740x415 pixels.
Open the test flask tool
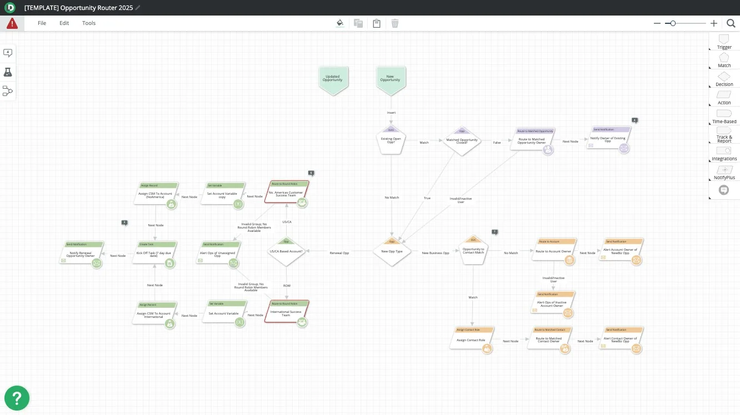pyautogui.click(x=8, y=72)
